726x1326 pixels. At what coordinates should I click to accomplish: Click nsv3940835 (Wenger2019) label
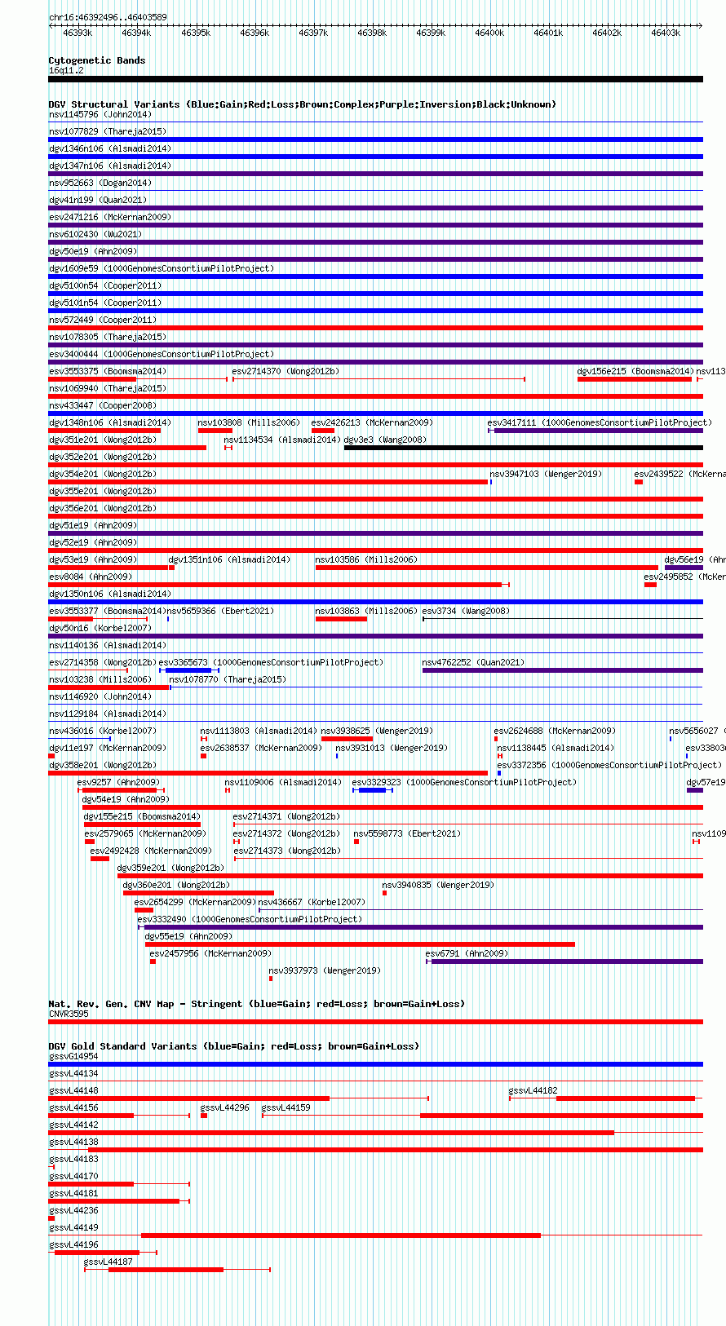click(438, 885)
